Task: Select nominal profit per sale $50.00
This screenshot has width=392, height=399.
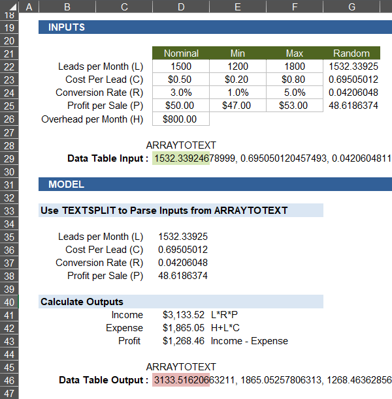Action: (x=181, y=106)
